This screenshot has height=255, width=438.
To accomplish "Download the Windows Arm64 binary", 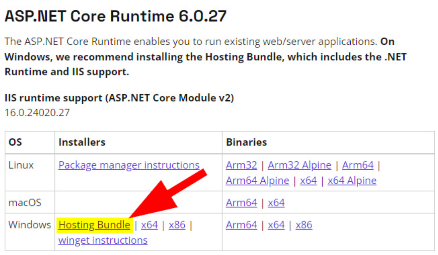I will [241, 225].
